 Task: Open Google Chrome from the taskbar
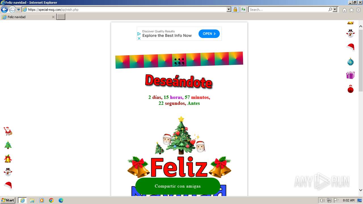coord(51,200)
